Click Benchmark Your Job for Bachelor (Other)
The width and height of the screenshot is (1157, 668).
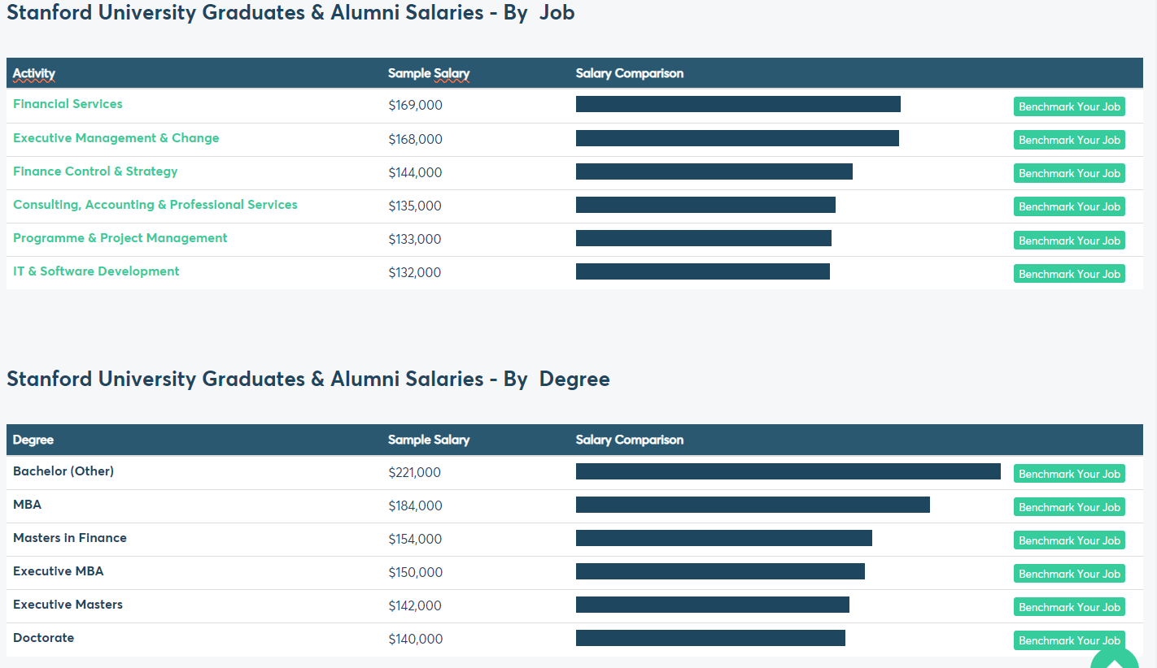click(x=1069, y=473)
